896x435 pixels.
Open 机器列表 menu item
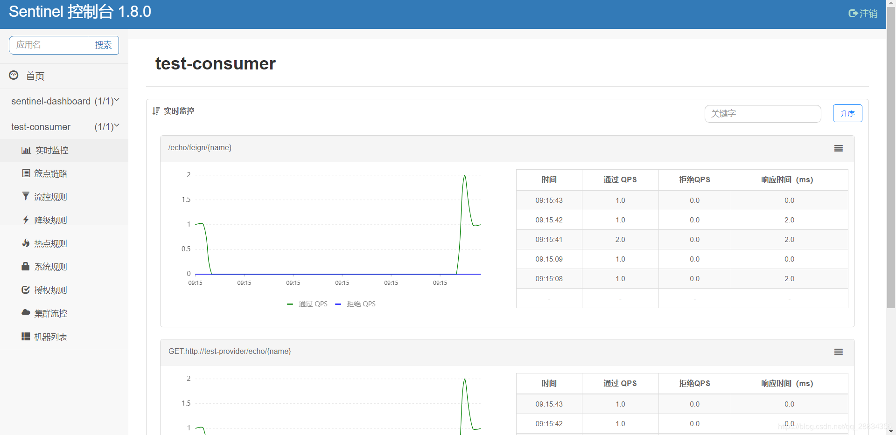[x=64, y=337]
